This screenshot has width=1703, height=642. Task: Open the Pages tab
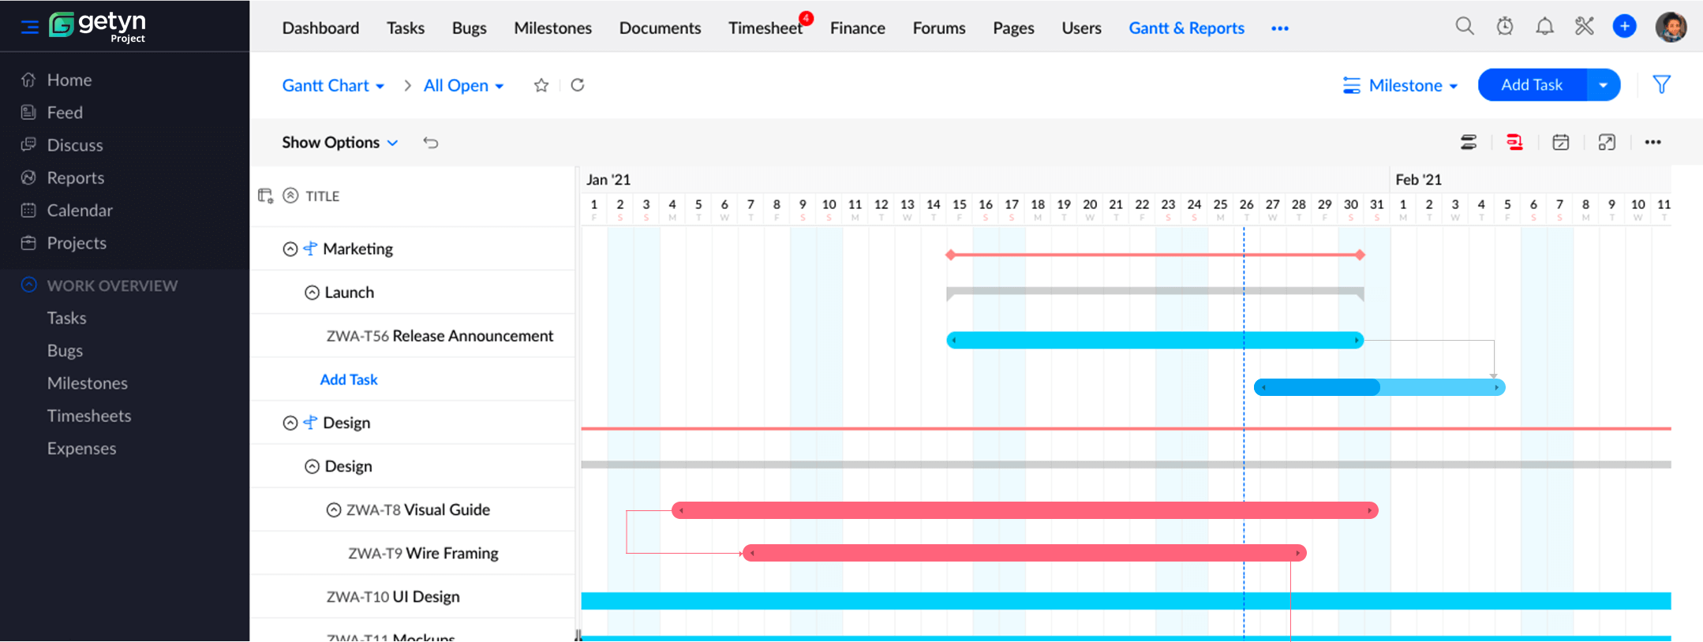click(1013, 28)
